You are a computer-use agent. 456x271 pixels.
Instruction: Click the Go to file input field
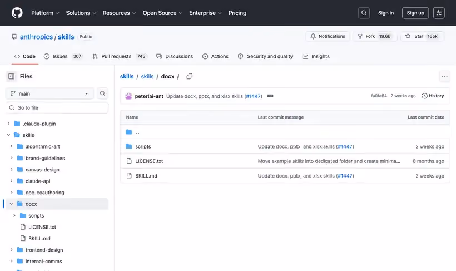tap(57, 108)
